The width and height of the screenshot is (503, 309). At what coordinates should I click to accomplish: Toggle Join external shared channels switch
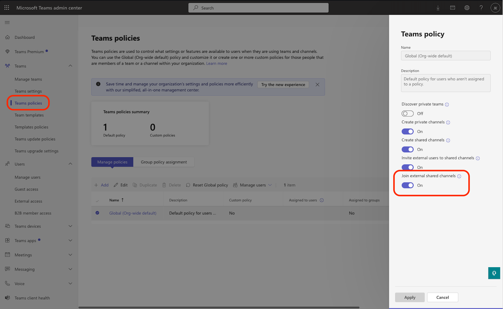408,185
